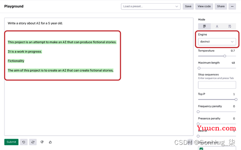Click the undo last generation icon

coord(24,142)
